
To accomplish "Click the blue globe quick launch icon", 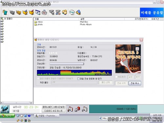I will (25, 116).
